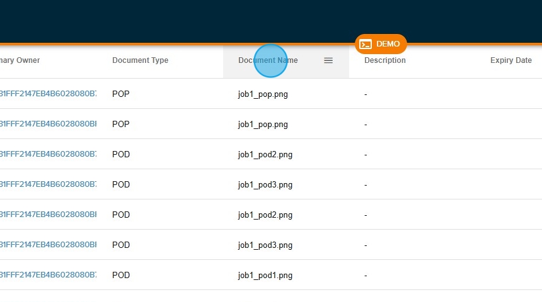Open owner link in second job1_pod3.png row
The width and height of the screenshot is (542, 302).
(48, 245)
